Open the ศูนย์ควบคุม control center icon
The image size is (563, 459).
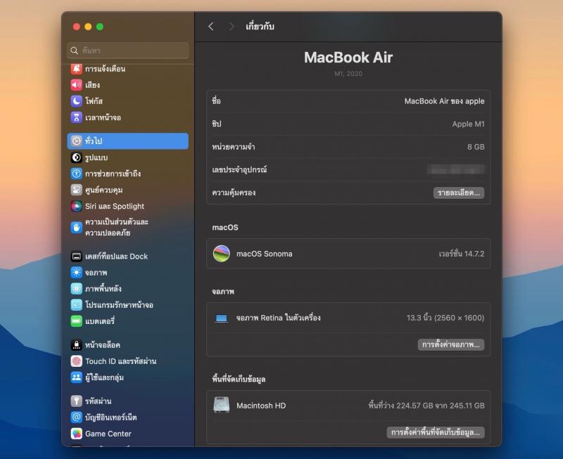tap(76, 190)
